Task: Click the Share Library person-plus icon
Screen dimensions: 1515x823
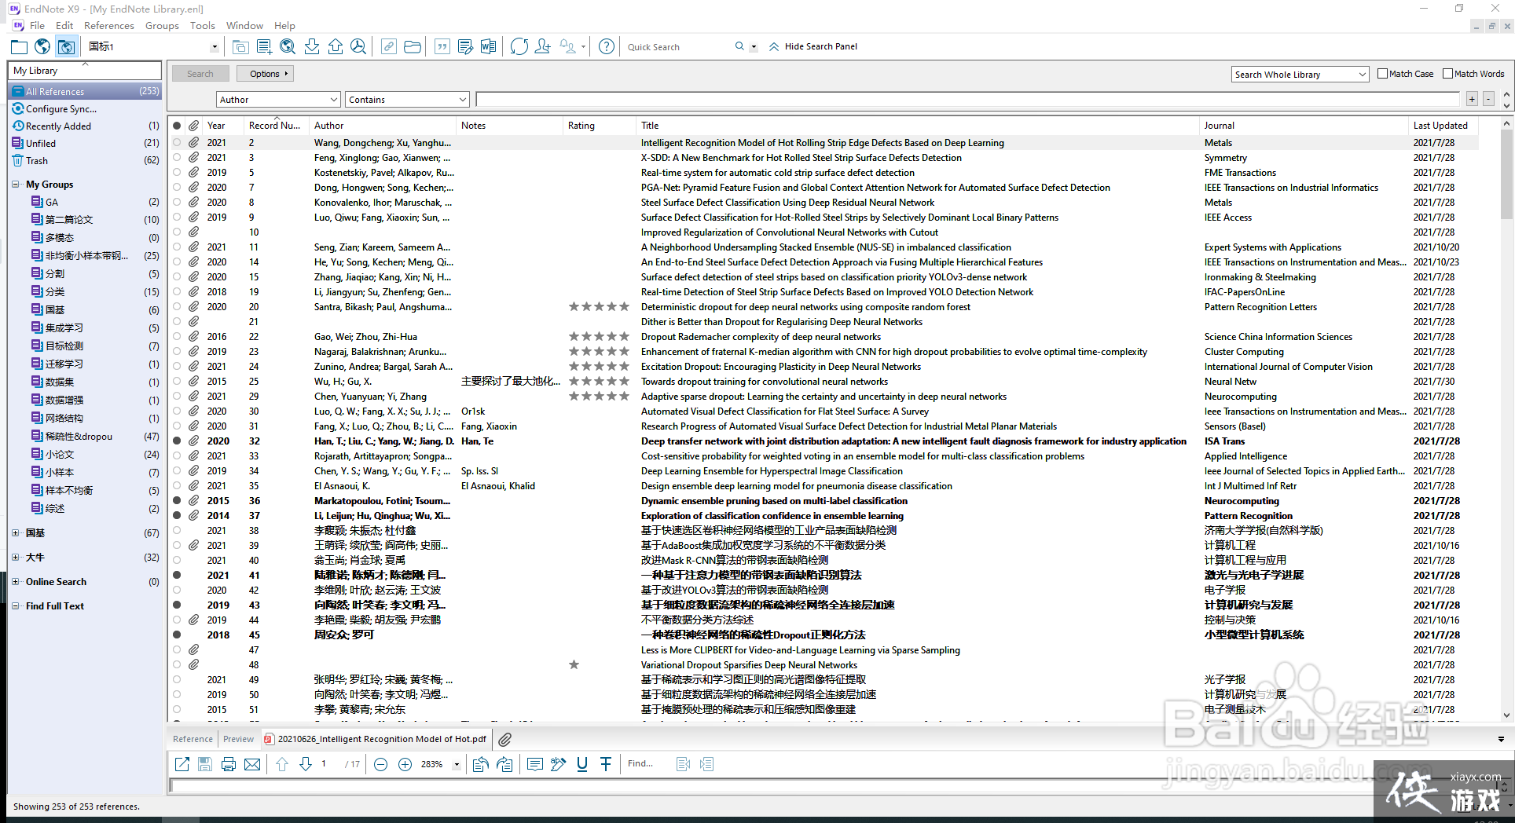Action: 542,47
